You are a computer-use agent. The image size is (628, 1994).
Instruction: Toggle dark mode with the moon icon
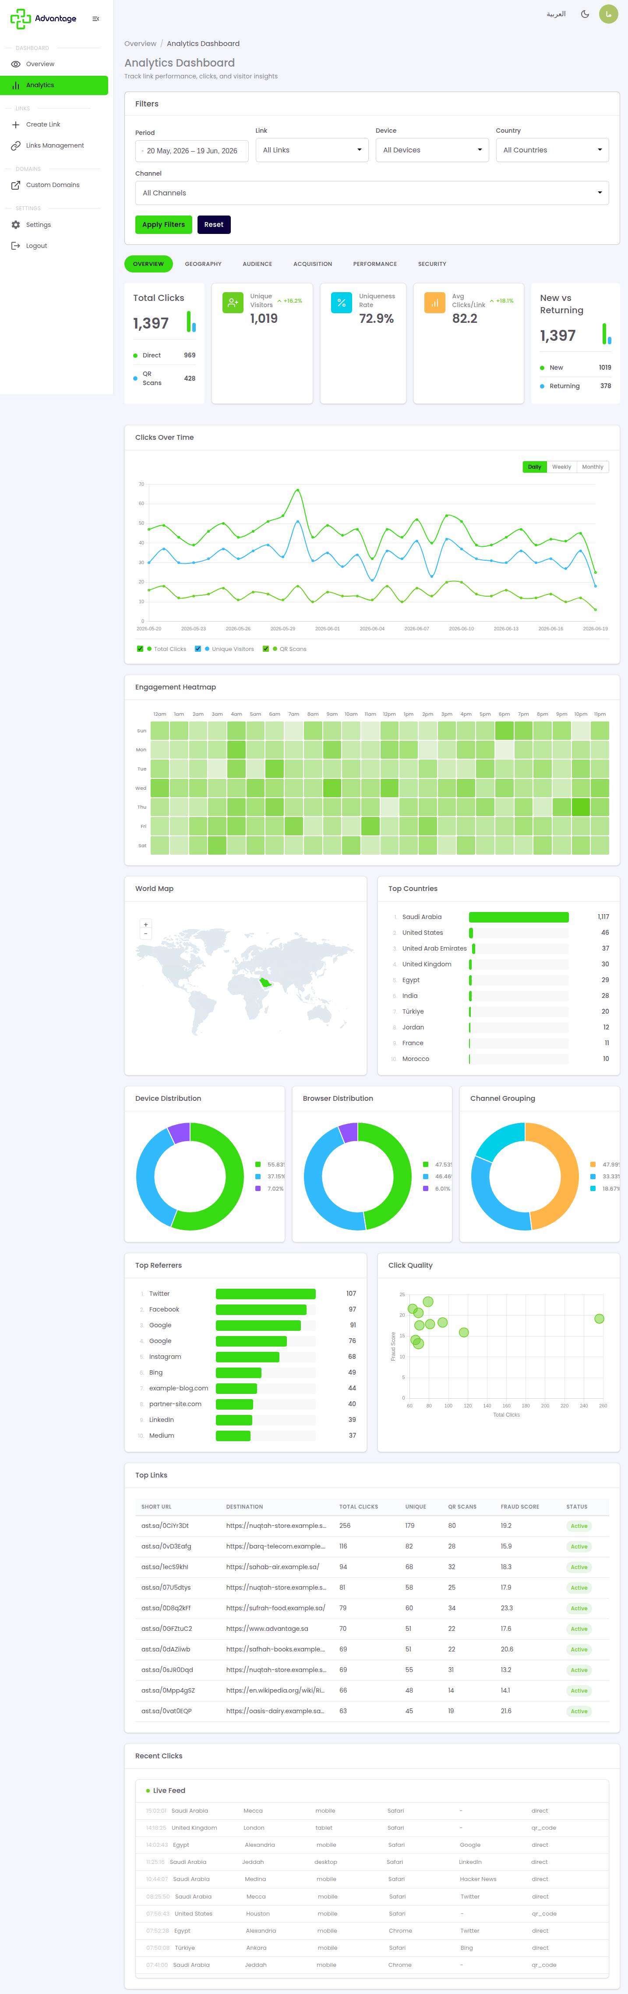585,14
